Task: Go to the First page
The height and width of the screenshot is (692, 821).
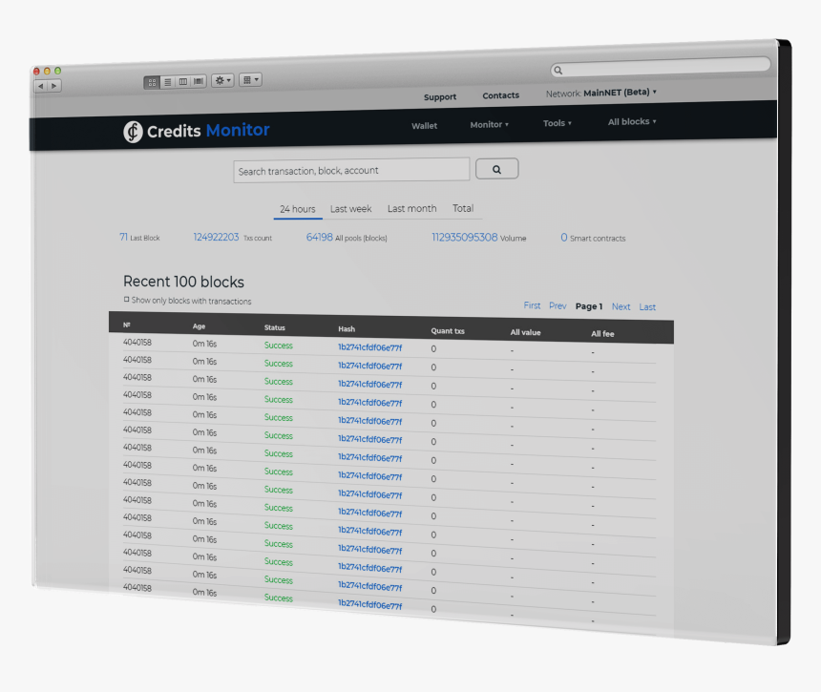Action: [532, 305]
